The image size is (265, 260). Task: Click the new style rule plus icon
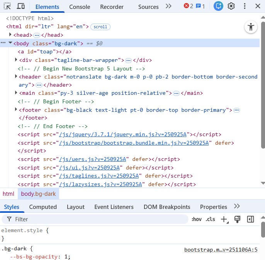[x=224, y=219]
